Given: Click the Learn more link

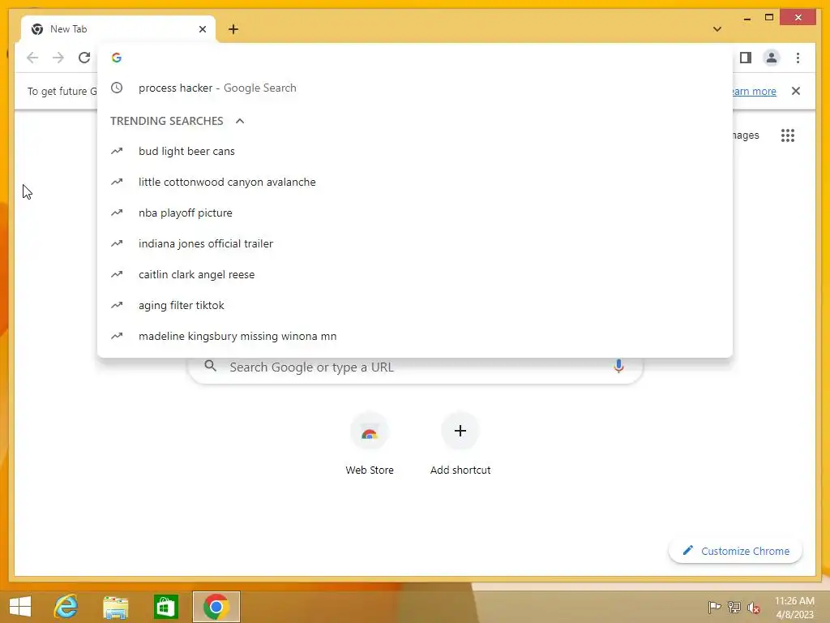Looking at the screenshot, I should click(x=755, y=91).
